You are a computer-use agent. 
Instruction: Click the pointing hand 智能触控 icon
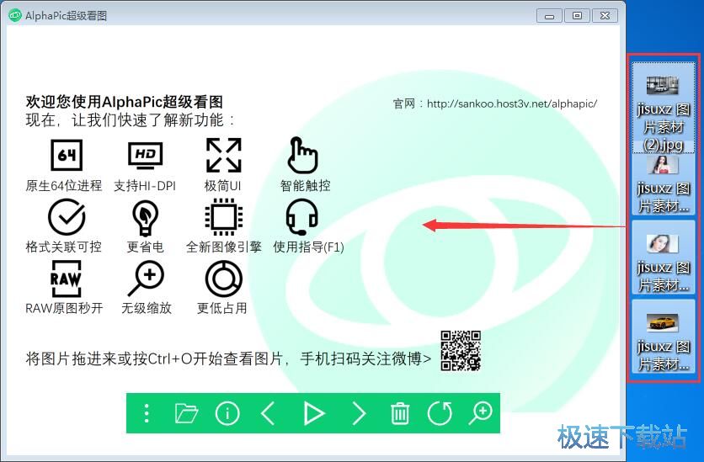pos(302,155)
